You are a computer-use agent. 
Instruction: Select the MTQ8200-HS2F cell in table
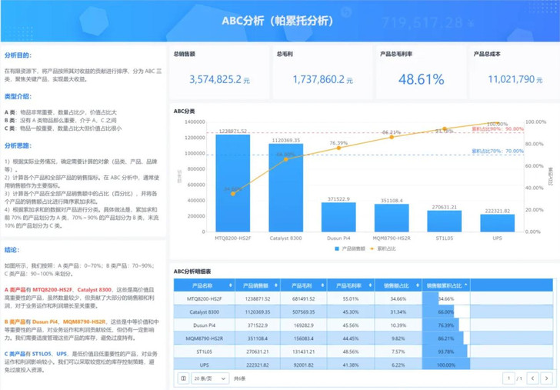[205, 298]
